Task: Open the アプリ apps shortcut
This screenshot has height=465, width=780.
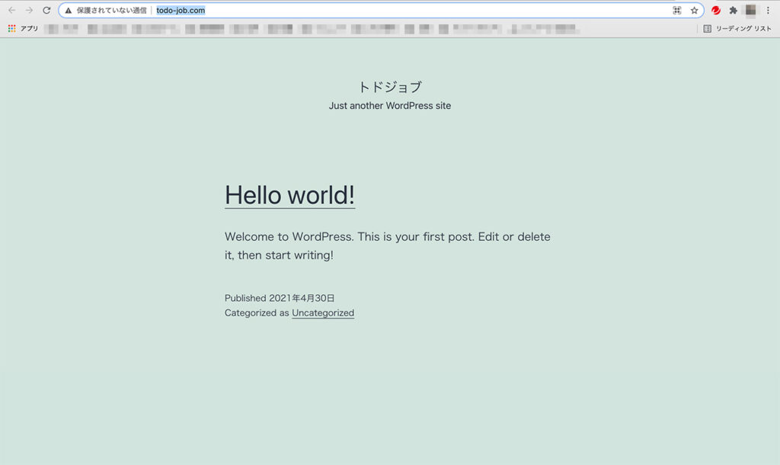Action: pyautogui.click(x=23, y=28)
